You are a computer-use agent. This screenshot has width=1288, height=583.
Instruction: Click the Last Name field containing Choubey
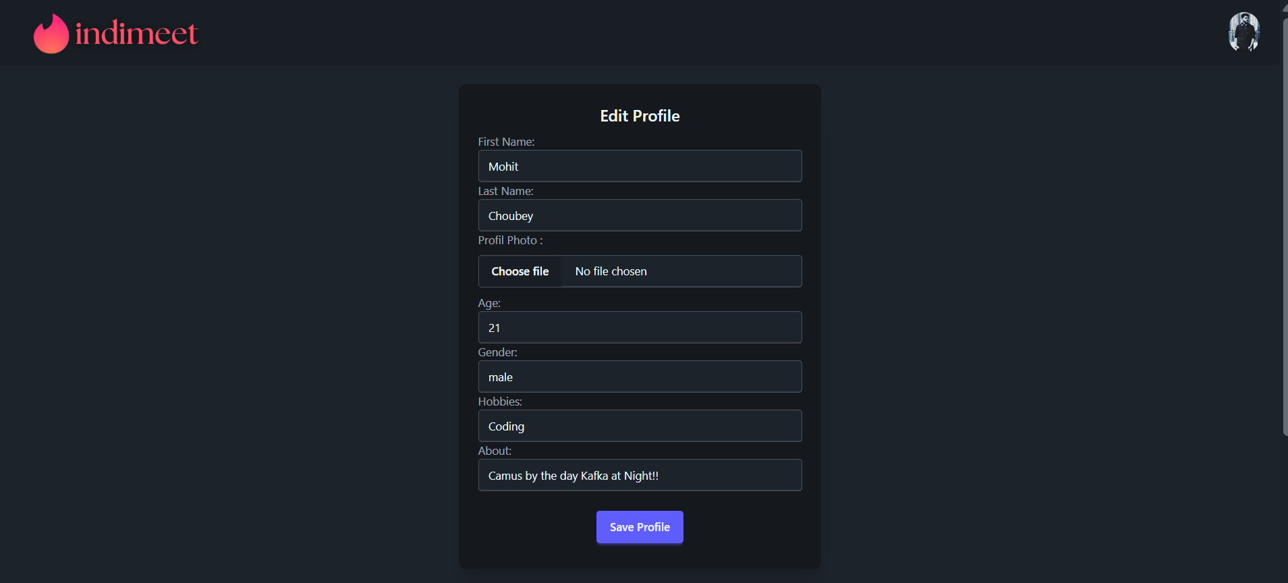pos(640,215)
